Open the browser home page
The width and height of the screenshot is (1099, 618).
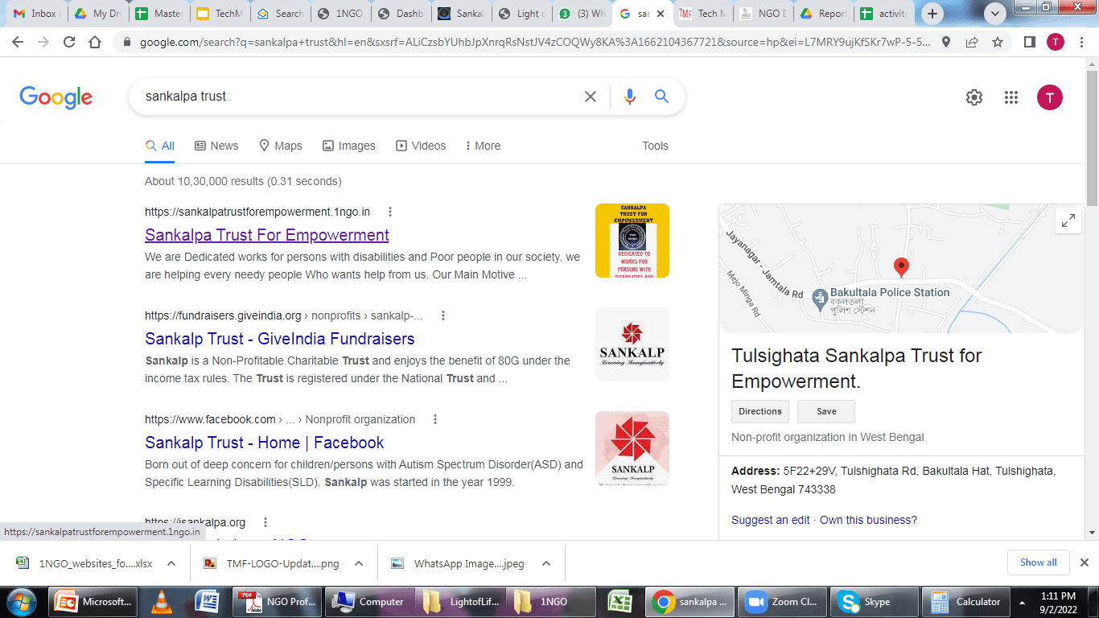95,42
